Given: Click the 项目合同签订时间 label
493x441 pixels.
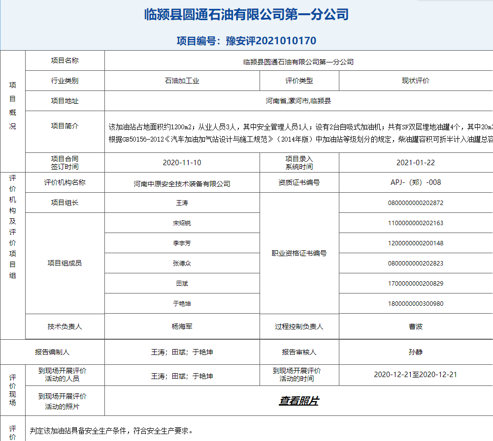Looking at the screenshot, I should point(65,163).
